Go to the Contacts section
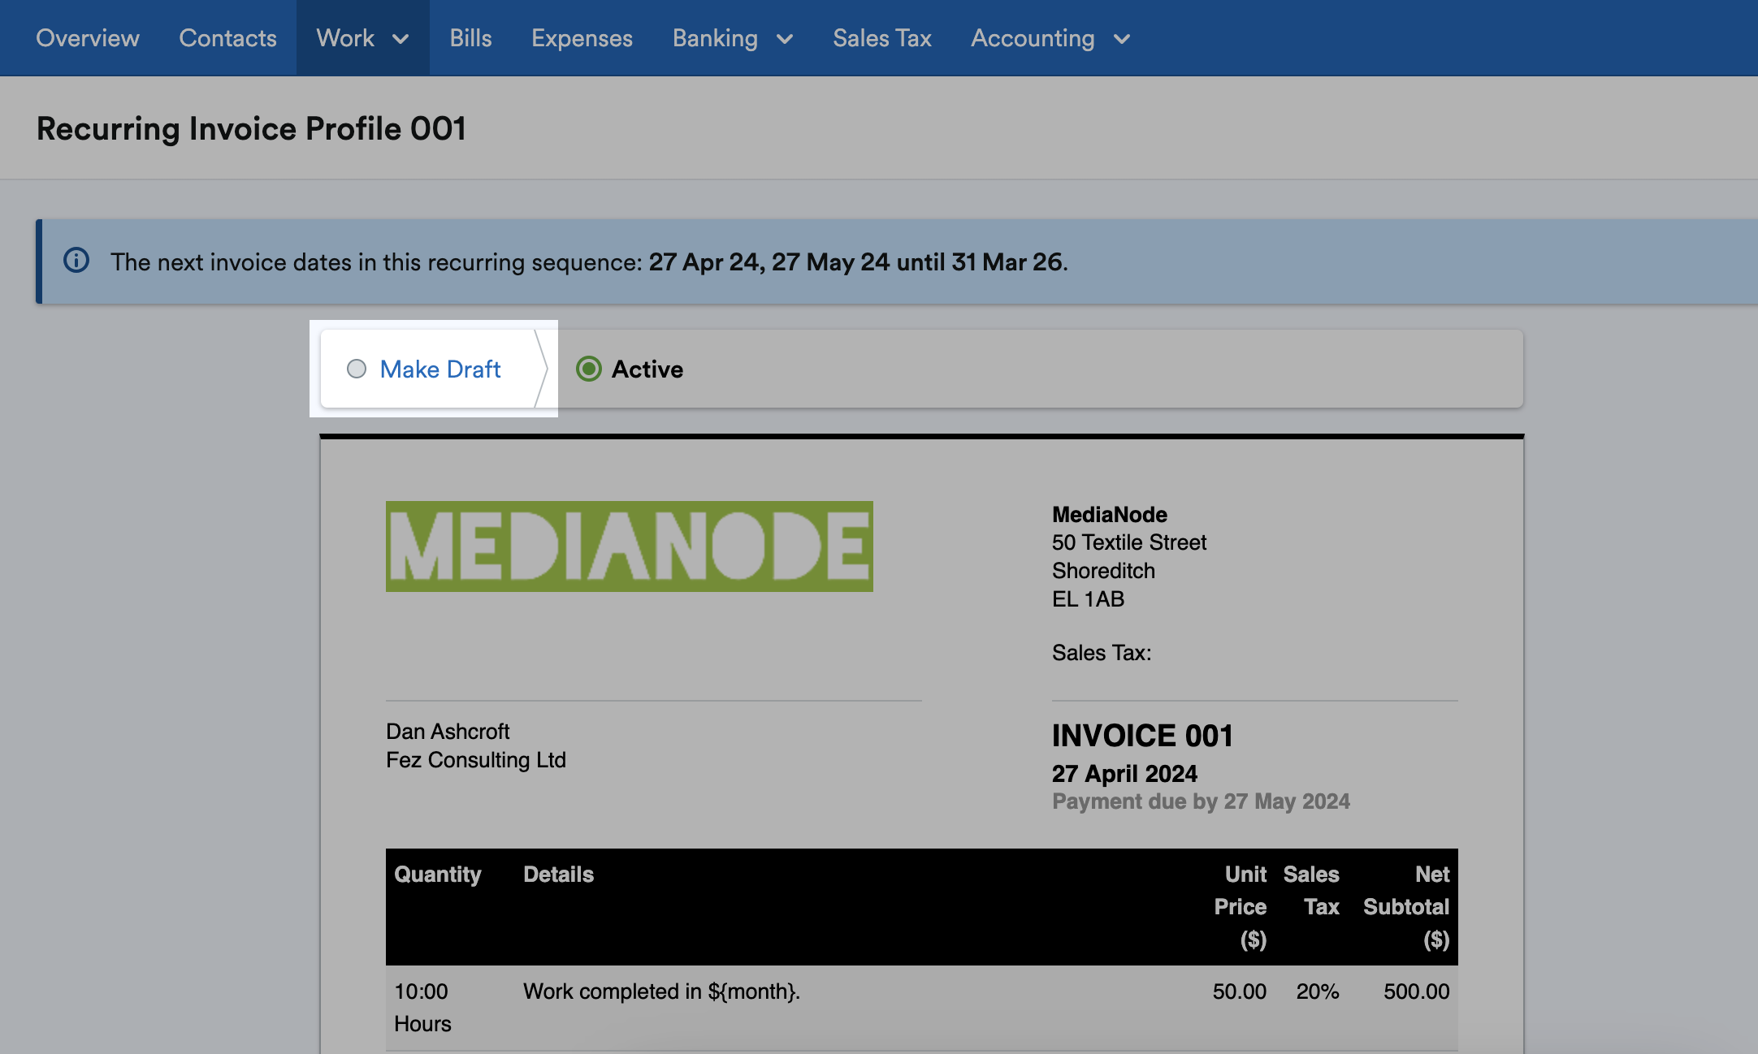1758x1054 pixels. click(x=227, y=38)
